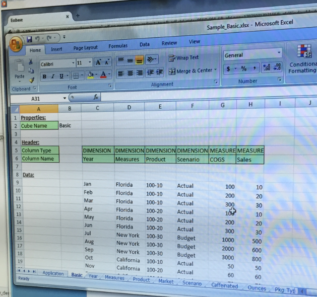Switch to the Insert ribbon tab
317x297 pixels.
pos(56,49)
